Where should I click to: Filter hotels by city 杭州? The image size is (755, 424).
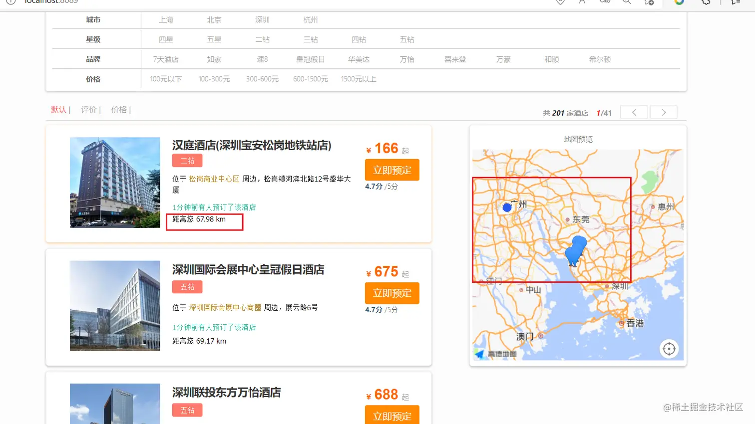(310, 20)
